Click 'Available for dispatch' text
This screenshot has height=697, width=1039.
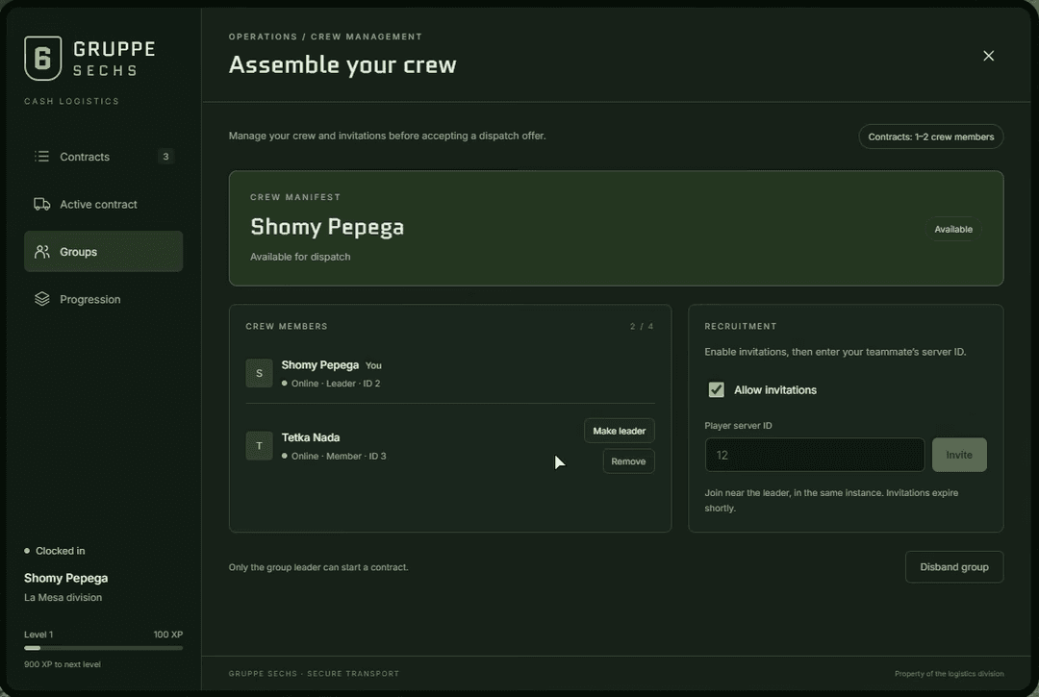tap(300, 257)
